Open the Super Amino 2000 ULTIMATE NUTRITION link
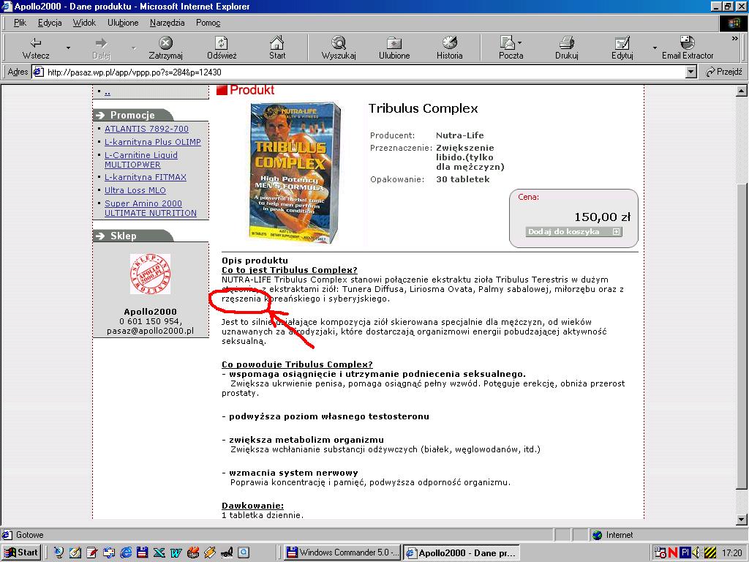Viewport: 749px width, 562px height. (151, 208)
